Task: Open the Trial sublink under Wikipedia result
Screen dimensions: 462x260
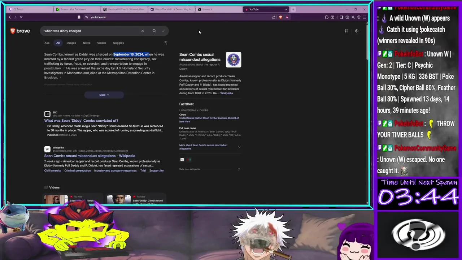Action: pyautogui.click(x=143, y=170)
